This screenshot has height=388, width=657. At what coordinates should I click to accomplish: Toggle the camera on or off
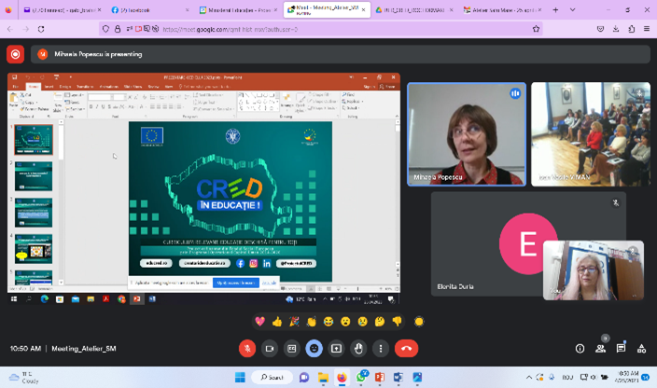[x=270, y=348]
